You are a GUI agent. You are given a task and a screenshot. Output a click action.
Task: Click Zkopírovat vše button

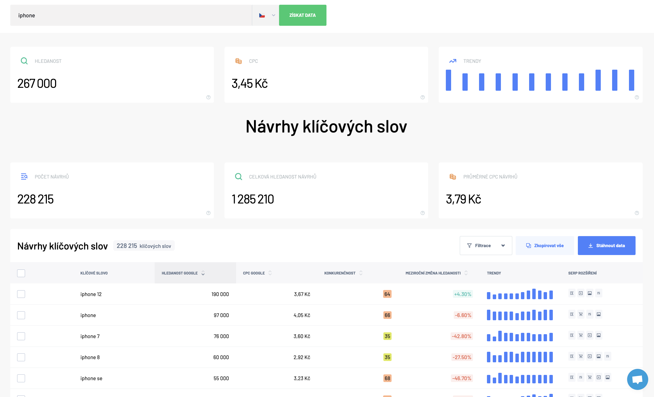pyautogui.click(x=545, y=246)
